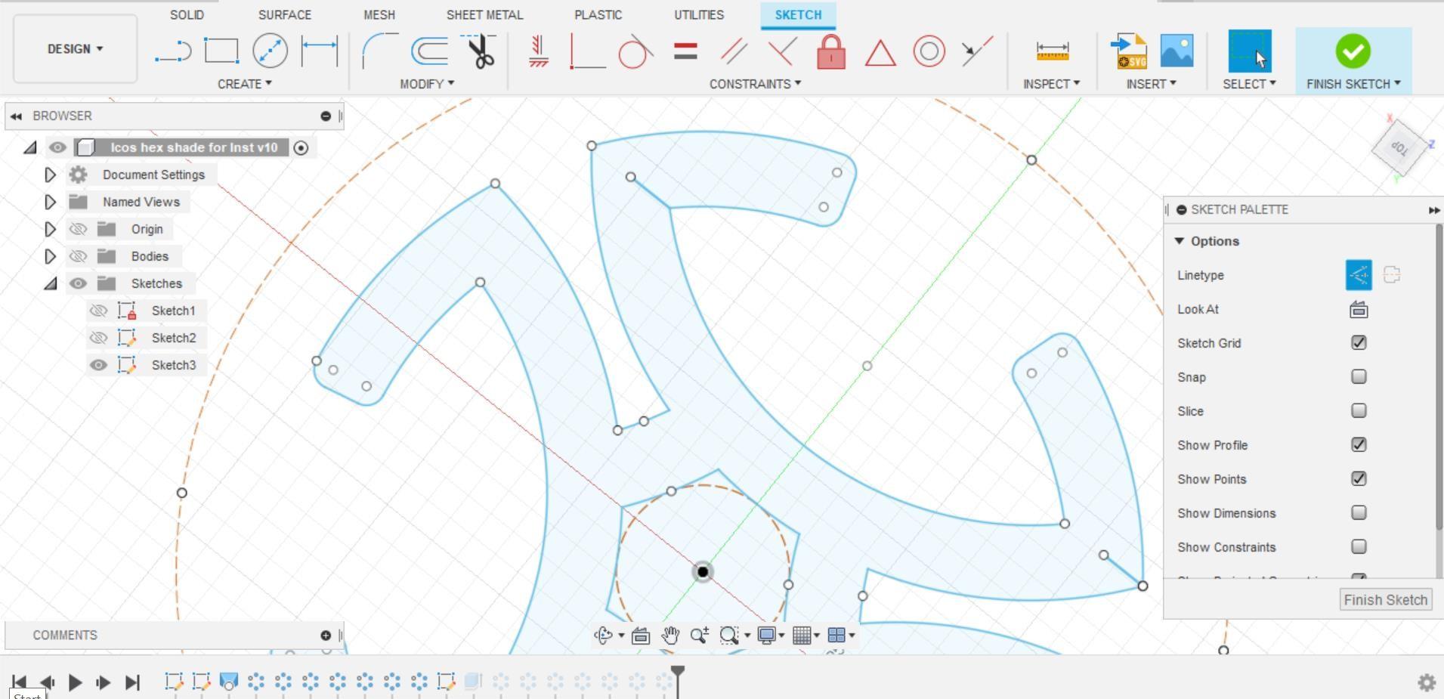The width and height of the screenshot is (1444, 699).
Task: Expand the Document Settings tree node
Action: pyautogui.click(x=50, y=175)
